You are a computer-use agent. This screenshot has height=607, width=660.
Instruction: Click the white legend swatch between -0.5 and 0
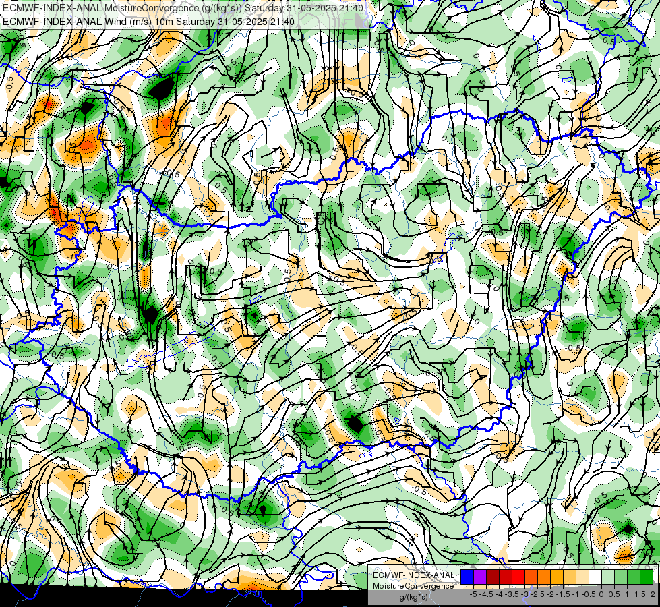pos(595,577)
